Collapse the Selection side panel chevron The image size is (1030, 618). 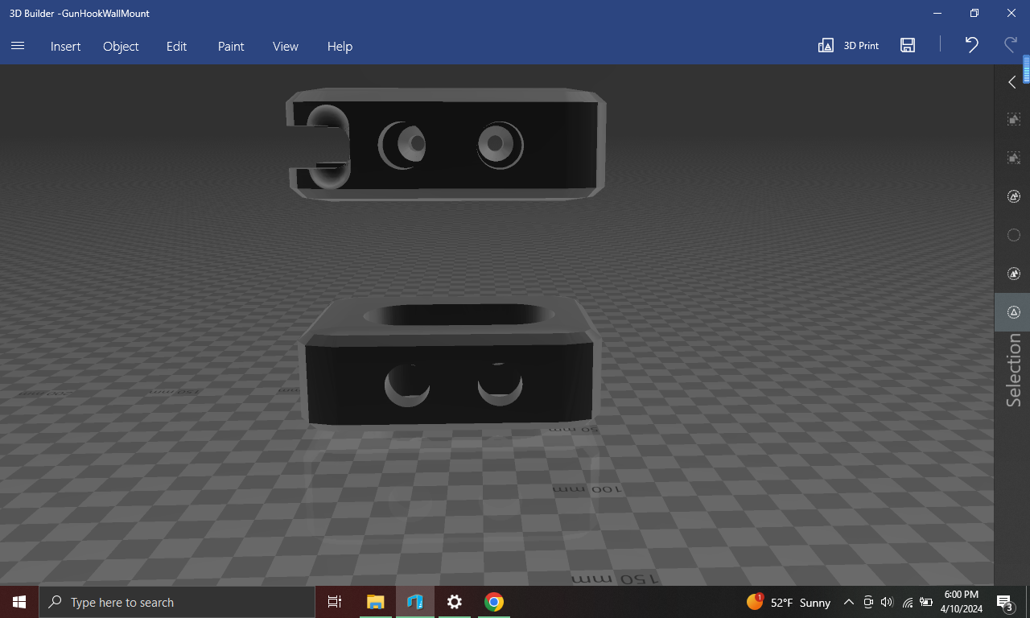(1012, 82)
